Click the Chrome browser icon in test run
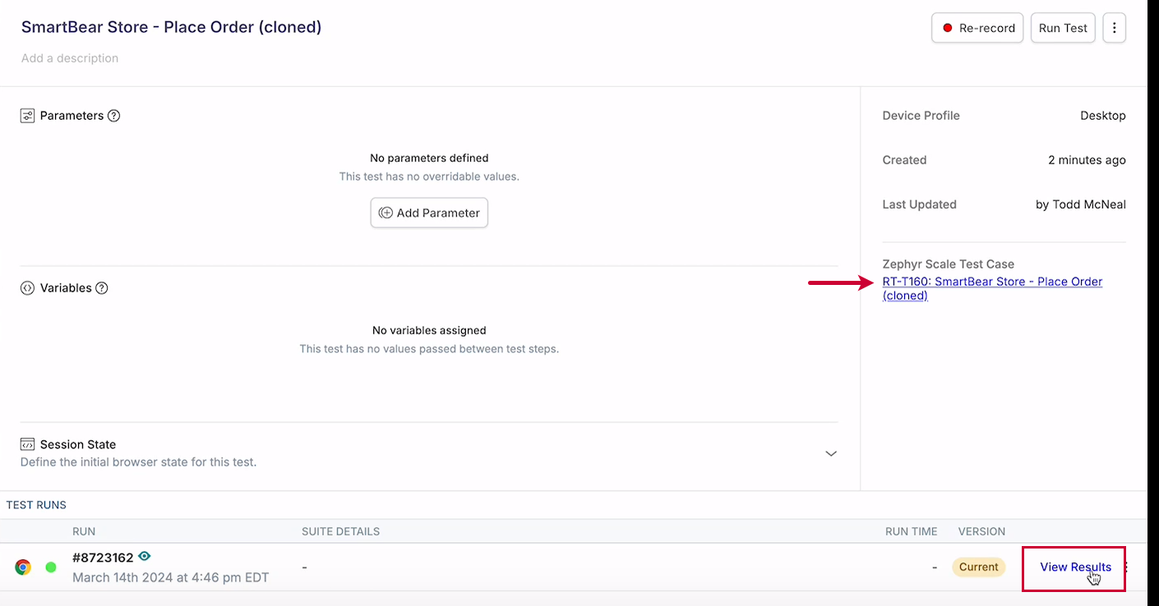 [x=23, y=567]
